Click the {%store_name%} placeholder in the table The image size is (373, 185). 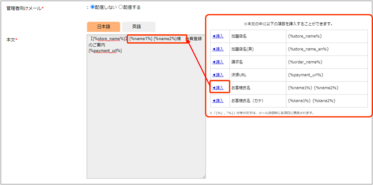pyautogui.click(x=305, y=36)
